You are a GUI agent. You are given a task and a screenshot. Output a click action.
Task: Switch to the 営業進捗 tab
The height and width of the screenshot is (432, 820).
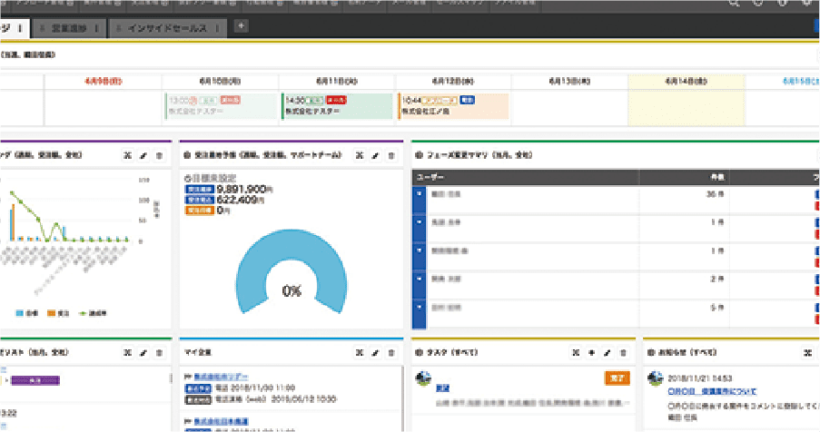[x=71, y=27]
